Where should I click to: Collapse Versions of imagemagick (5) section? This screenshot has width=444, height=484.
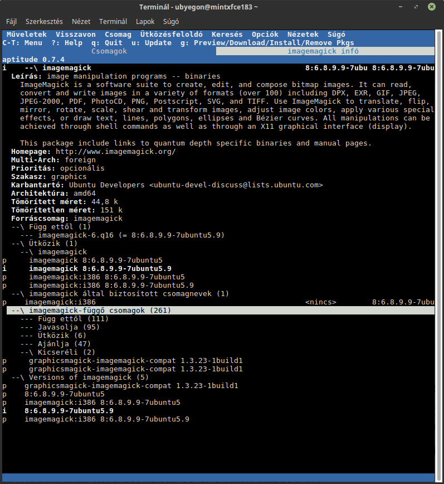pos(80,377)
